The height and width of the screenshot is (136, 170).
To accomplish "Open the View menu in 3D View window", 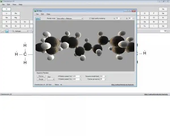I will 48,14.
